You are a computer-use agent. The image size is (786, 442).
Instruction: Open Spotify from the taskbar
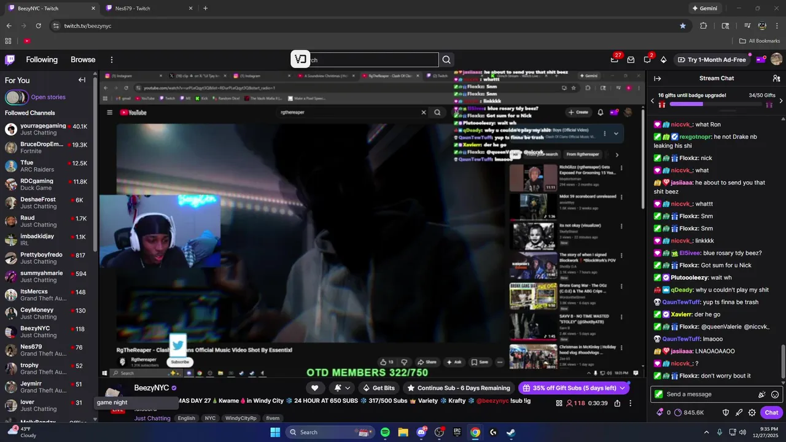pyautogui.click(x=385, y=432)
